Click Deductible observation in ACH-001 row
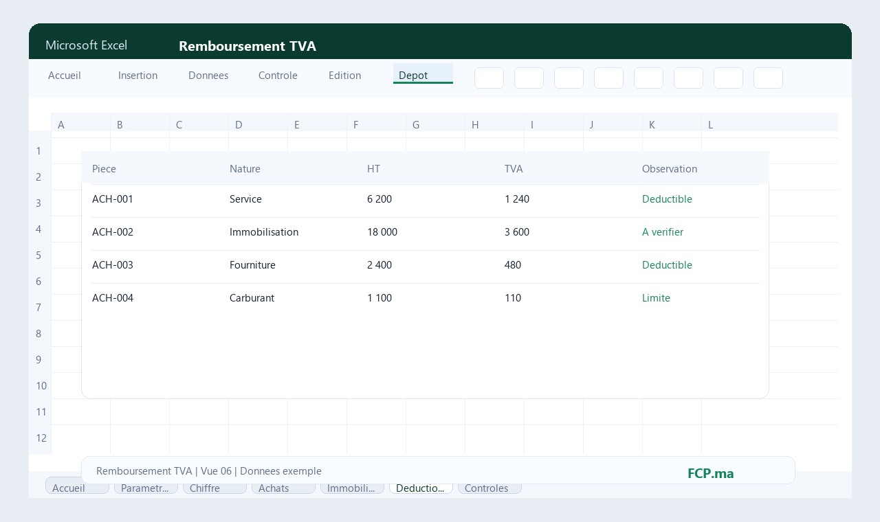880x522 pixels. pyautogui.click(x=667, y=199)
